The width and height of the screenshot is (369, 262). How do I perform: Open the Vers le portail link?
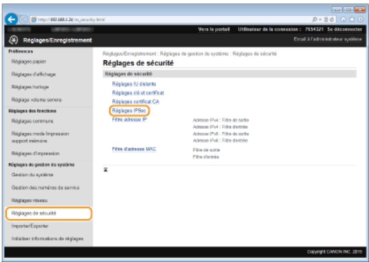(x=214, y=29)
